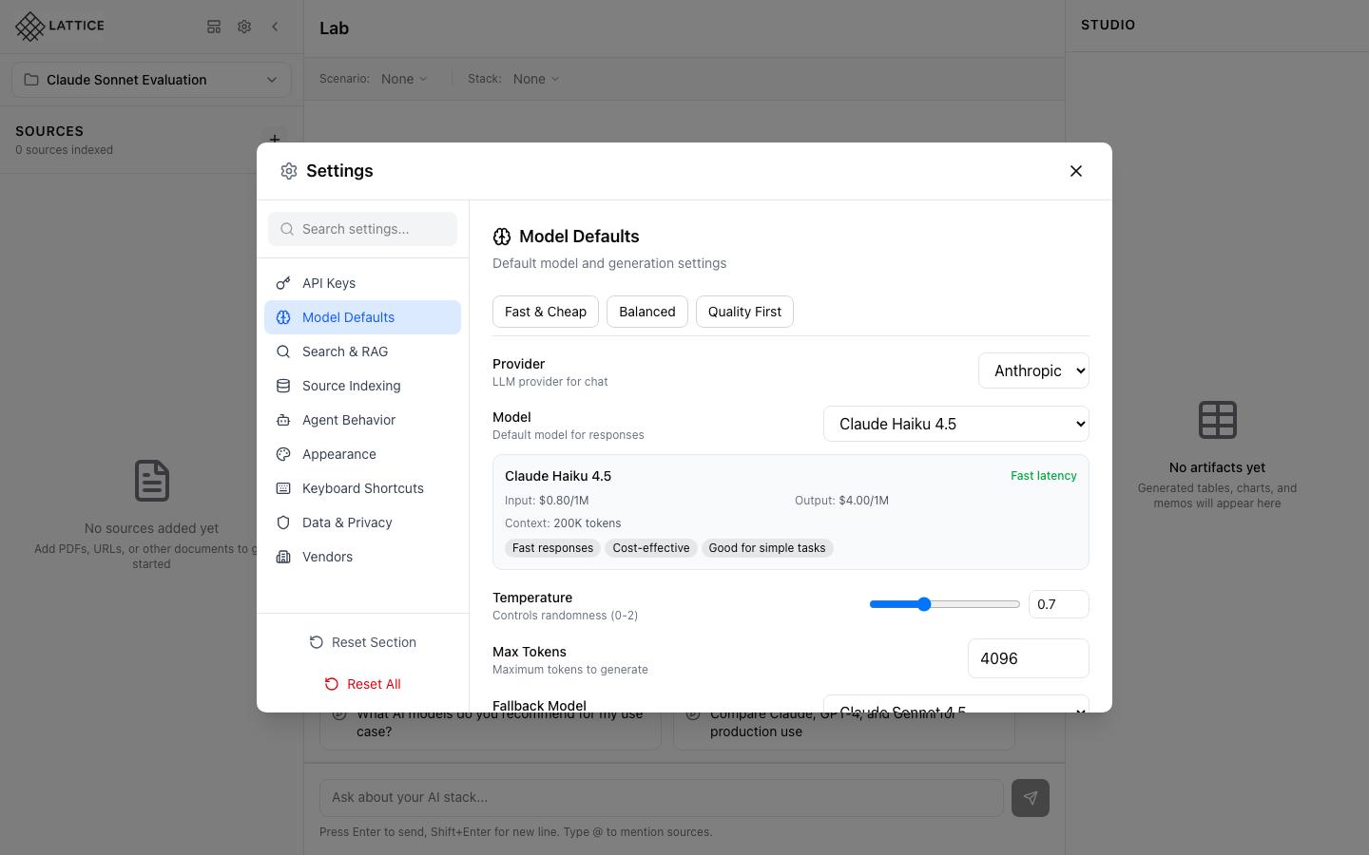The height and width of the screenshot is (855, 1369).
Task: Expand the Scenario dropdown showing None
Action: tap(403, 79)
